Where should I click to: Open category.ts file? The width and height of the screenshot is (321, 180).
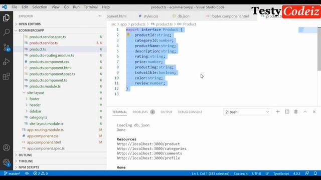60,117
